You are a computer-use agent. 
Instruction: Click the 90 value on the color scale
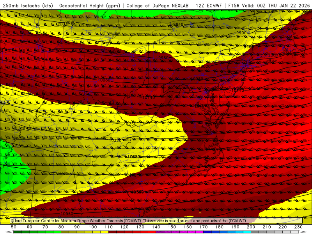point(77,227)
